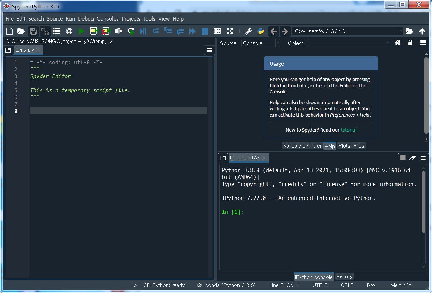Start debugging the file

(x=143, y=31)
